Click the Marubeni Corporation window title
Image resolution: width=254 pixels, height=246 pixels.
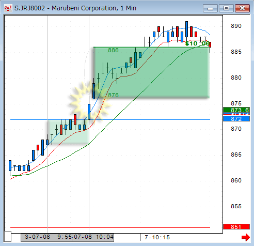(x=75, y=8)
